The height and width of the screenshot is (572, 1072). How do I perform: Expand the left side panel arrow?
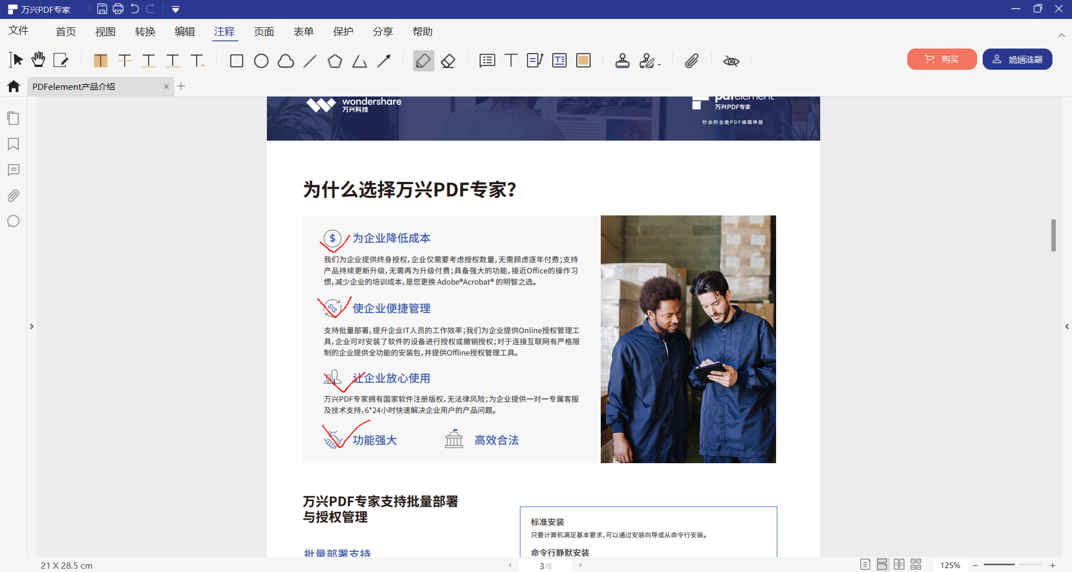(32, 326)
